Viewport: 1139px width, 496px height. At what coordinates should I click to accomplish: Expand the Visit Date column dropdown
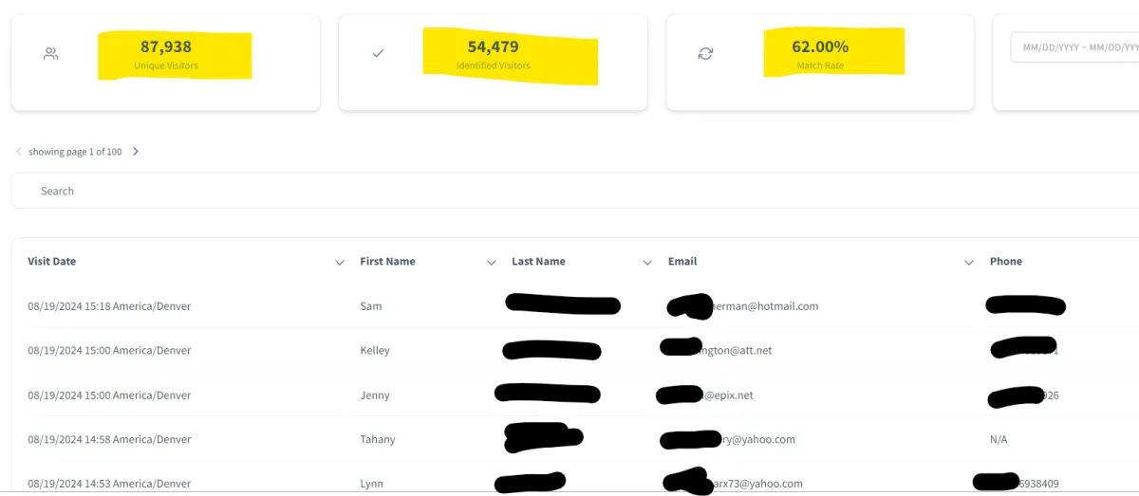[340, 263]
